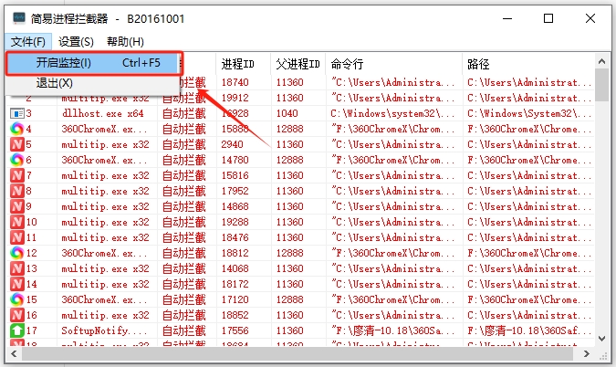Click process ID 18812

[235, 253]
